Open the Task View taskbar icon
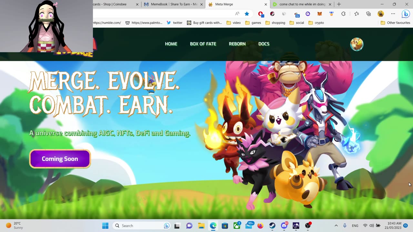 coord(177,226)
